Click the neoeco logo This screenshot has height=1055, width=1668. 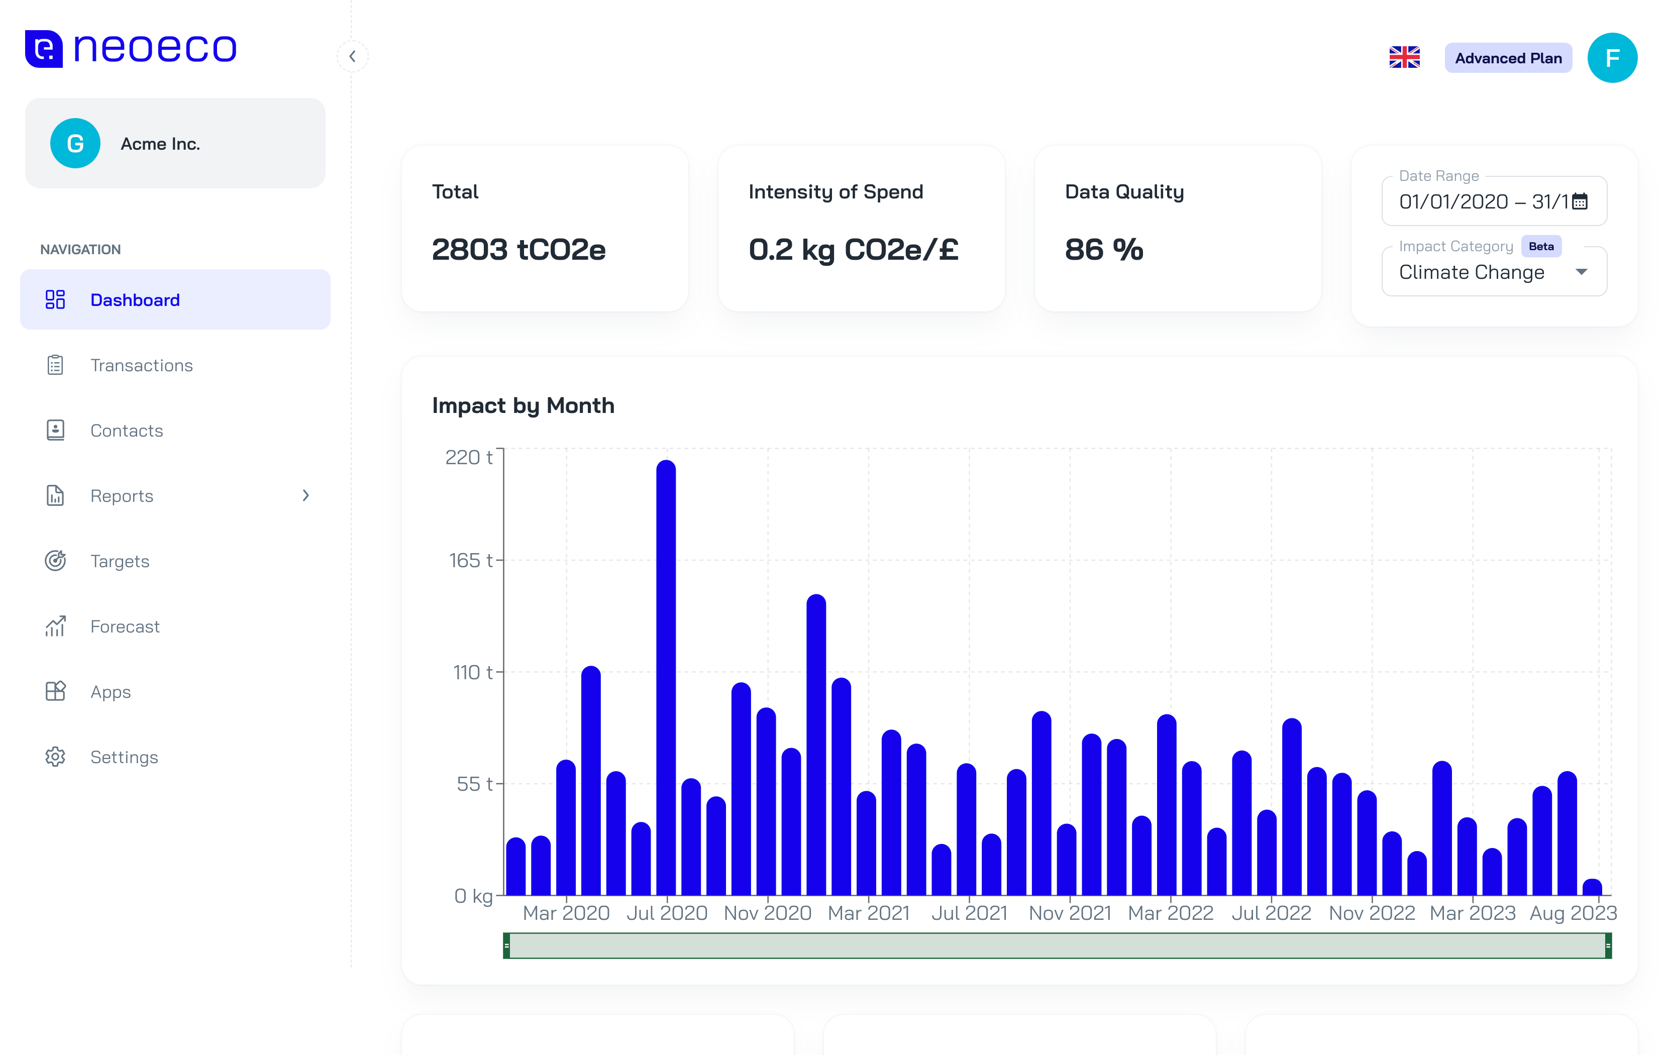point(131,49)
